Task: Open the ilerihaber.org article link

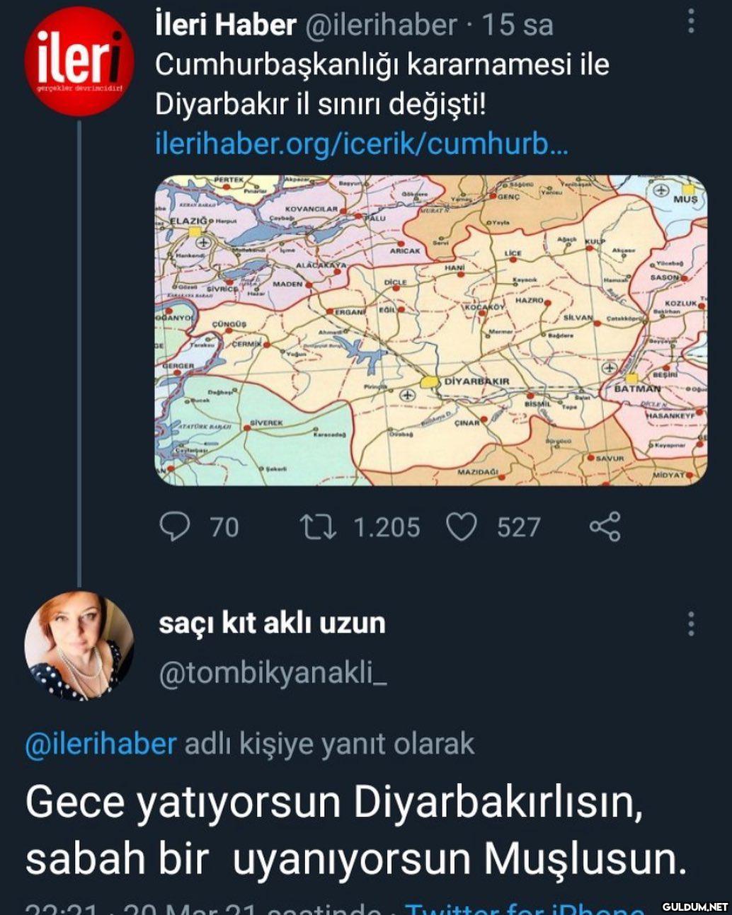Action: [x=361, y=144]
